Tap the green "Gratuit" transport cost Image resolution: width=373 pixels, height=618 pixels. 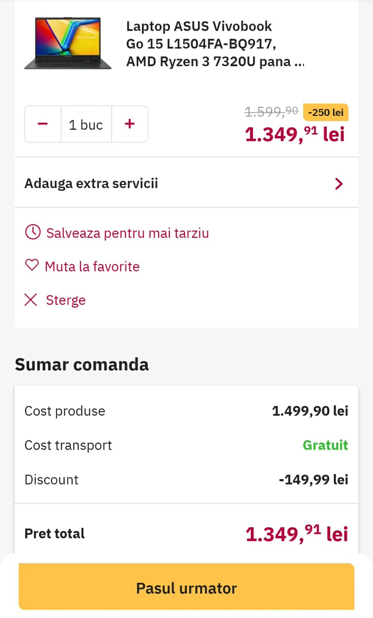click(x=325, y=445)
